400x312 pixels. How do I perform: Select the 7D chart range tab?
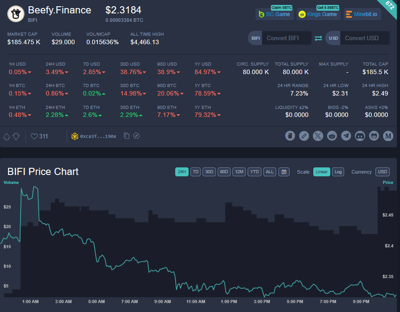tap(195, 172)
